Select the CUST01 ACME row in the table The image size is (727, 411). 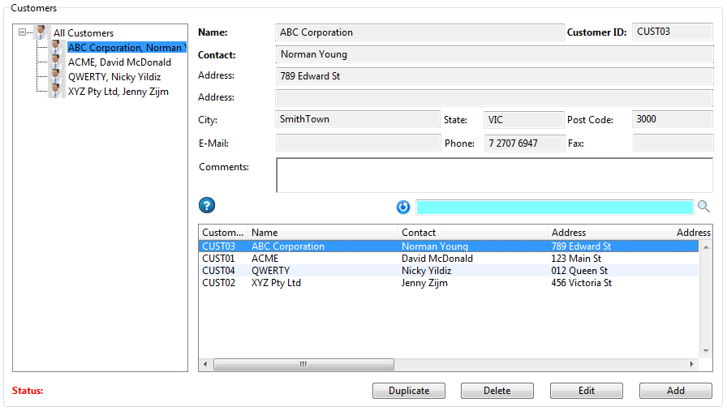click(x=325, y=259)
